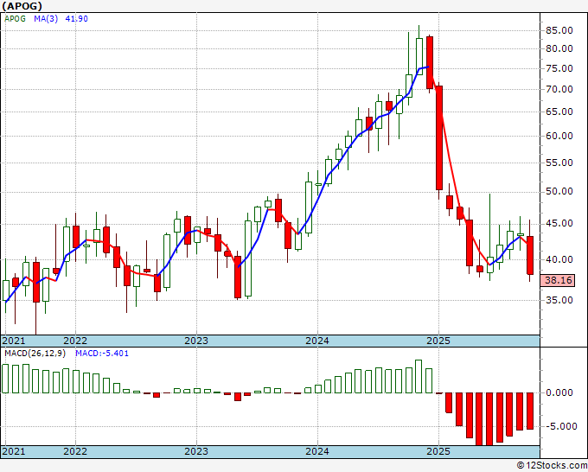Click 2022 on the MACD timeline
588x472 pixels.
(x=75, y=451)
